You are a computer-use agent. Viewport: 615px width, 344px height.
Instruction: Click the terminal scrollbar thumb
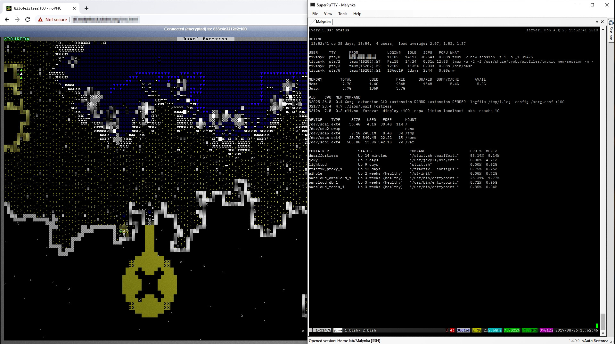tap(603, 321)
